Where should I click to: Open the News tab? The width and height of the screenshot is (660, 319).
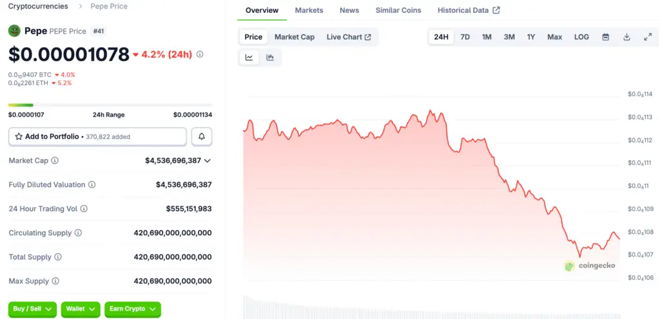(x=349, y=10)
